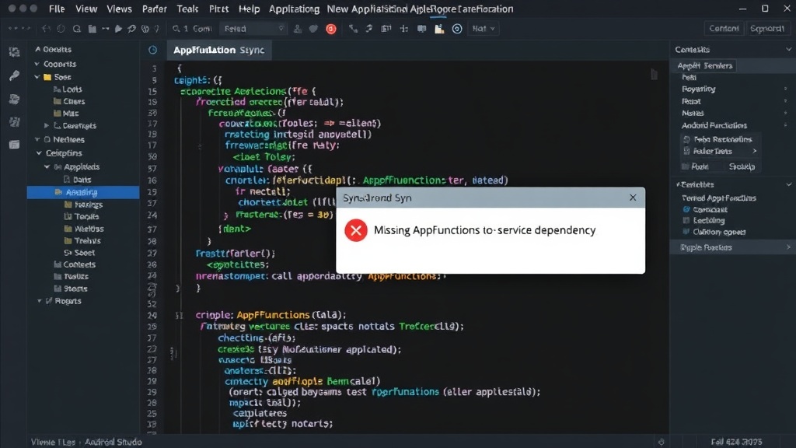796x448 pixels.
Task: Expand the Cerefrgts tree node arrow
Action: coord(46,125)
